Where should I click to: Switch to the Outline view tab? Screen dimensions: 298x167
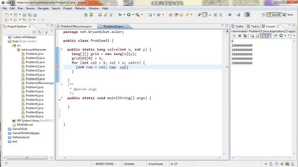coord(237,26)
